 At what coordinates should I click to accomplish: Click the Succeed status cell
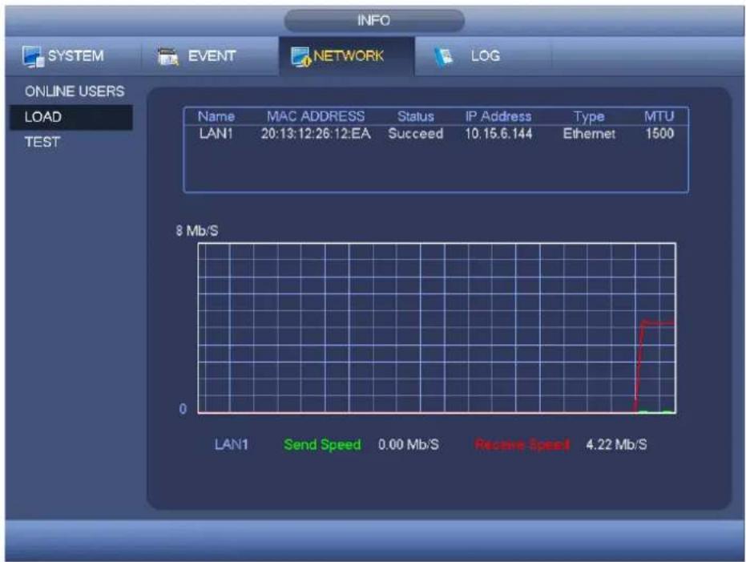click(x=416, y=134)
